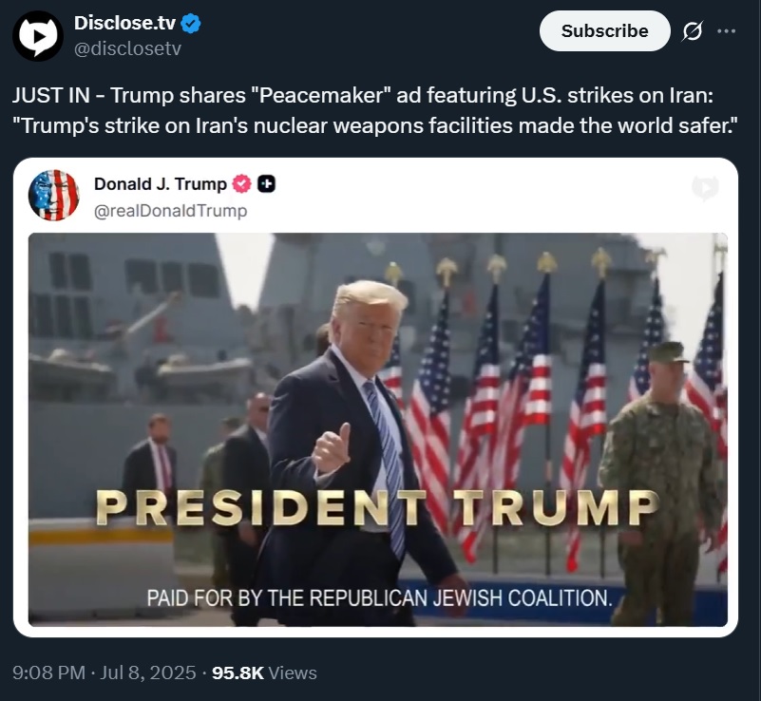761x701 pixels.
Task: Click the pink verified badge next to Trump
Action: pyautogui.click(x=241, y=184)
